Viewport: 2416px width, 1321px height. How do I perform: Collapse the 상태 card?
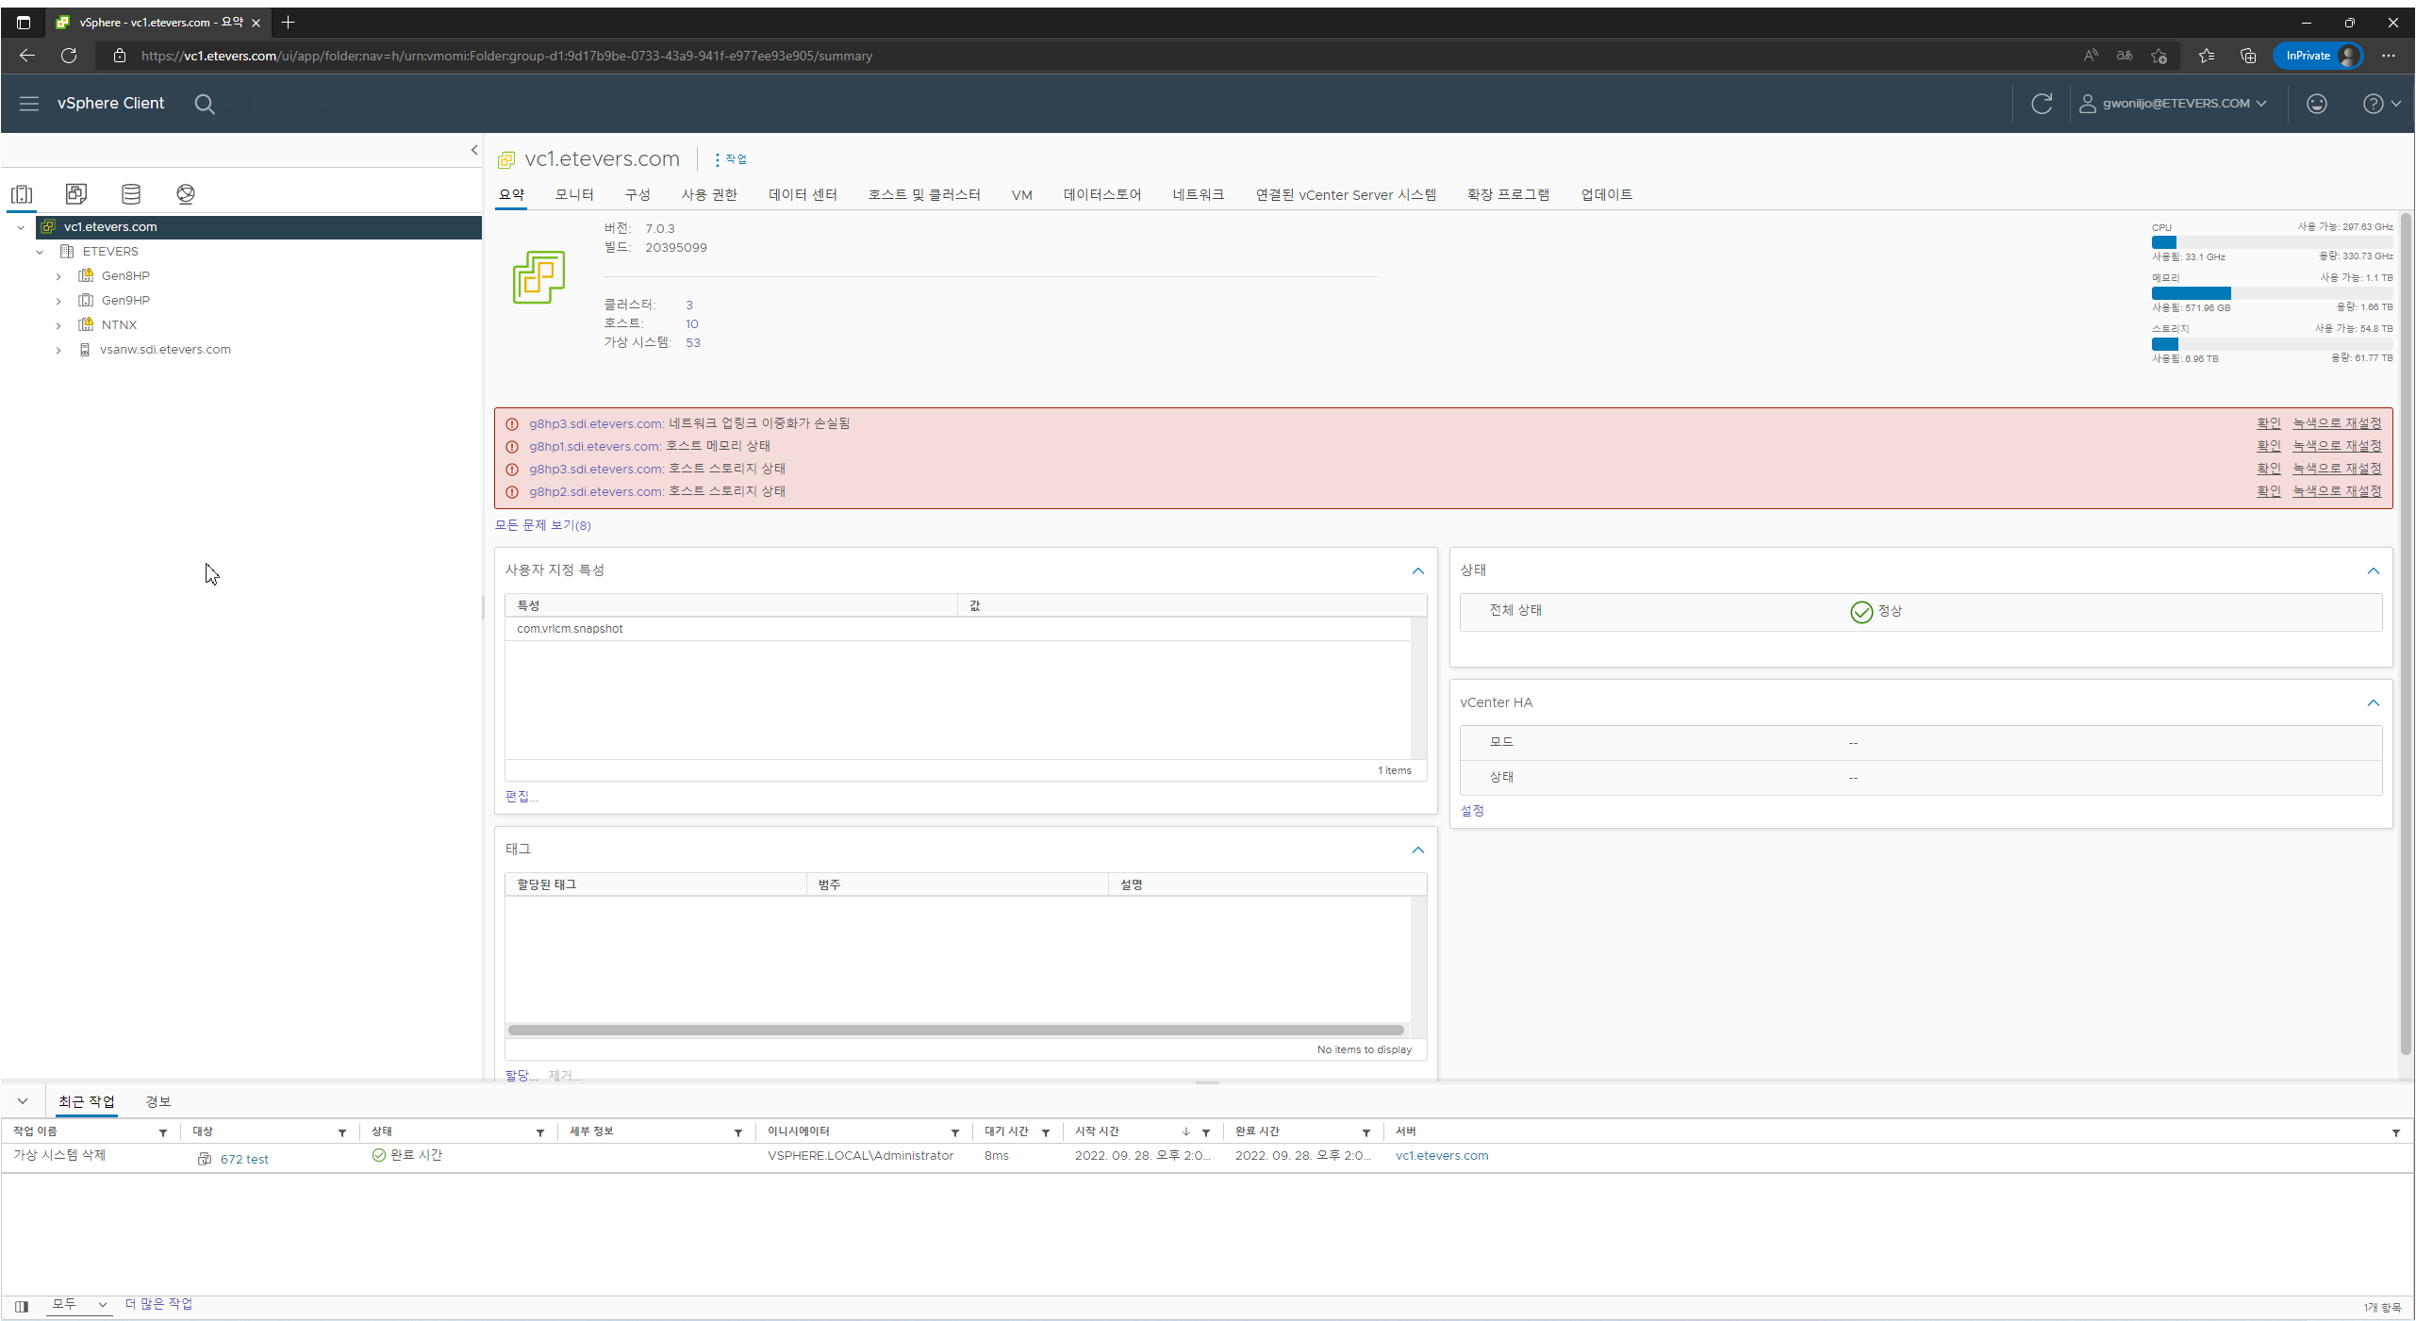[2374, 571]
